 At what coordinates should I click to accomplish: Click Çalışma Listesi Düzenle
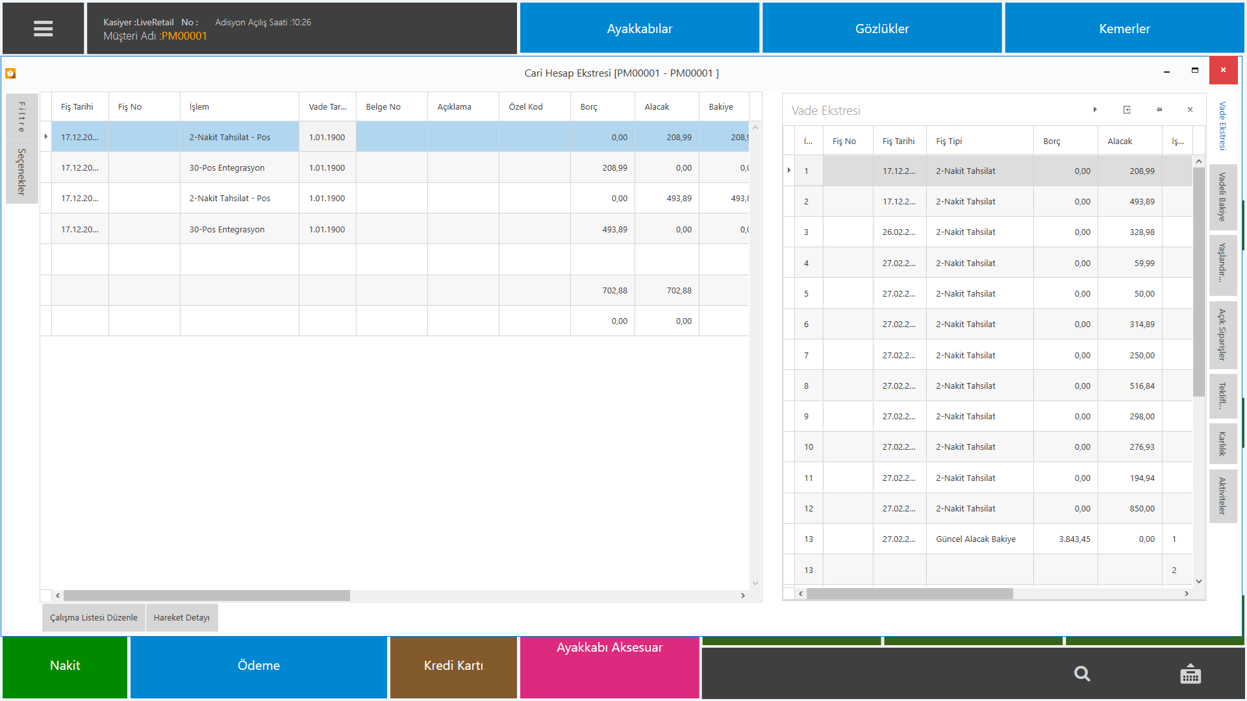point(94,617)
